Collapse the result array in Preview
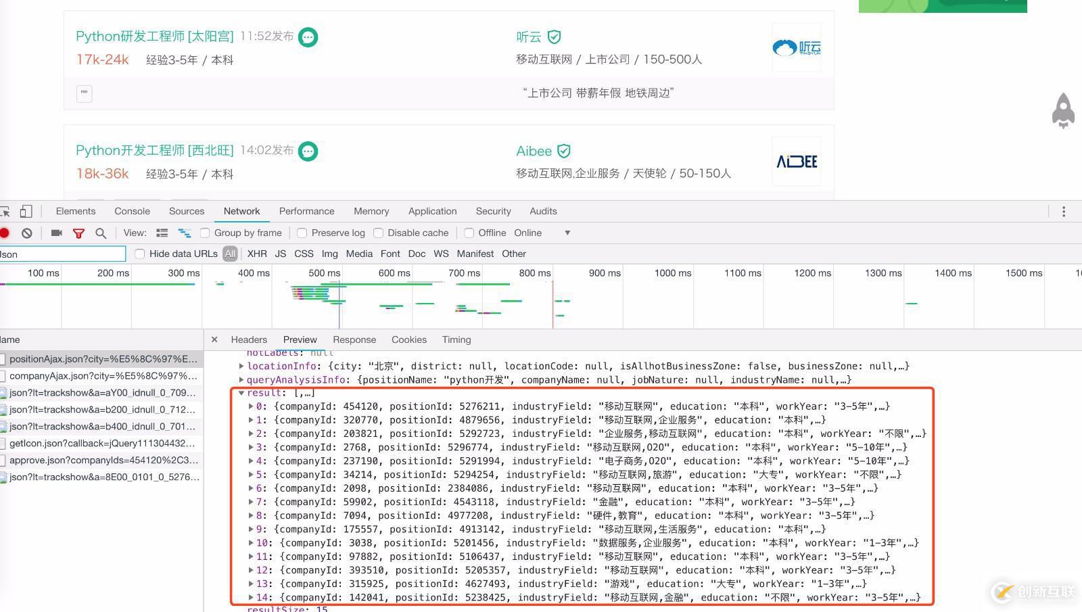The width and height of the screenshot is (1082, 612). [x=241, y=392]
